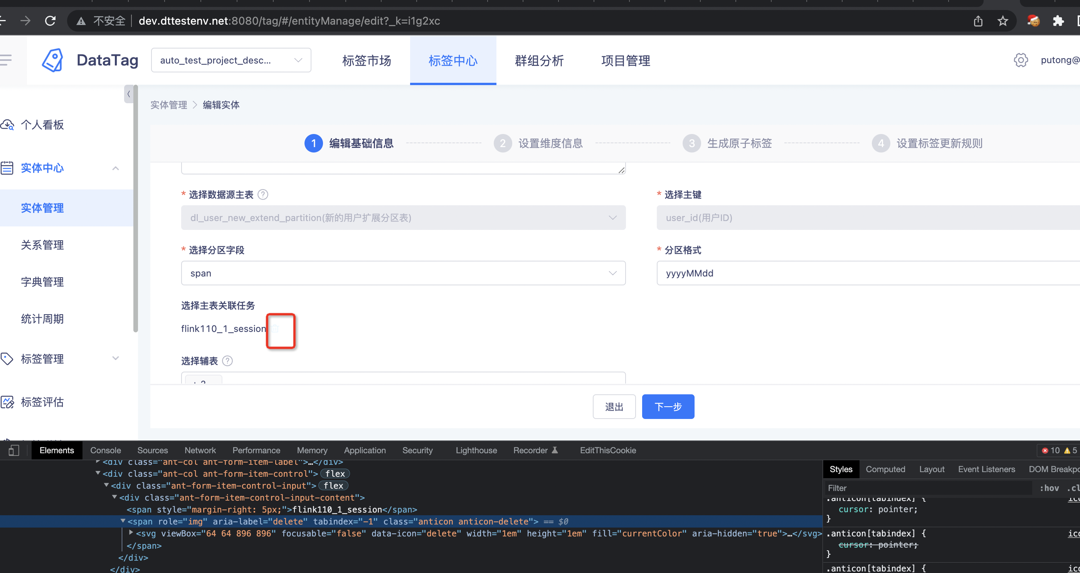Click the delete icon beside flink110_1_session
Screen dimensions: 1080x573
point(276,329)
